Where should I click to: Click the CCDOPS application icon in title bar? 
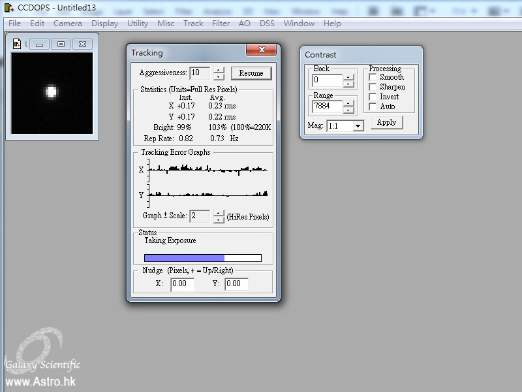click(x=9, y=7)
